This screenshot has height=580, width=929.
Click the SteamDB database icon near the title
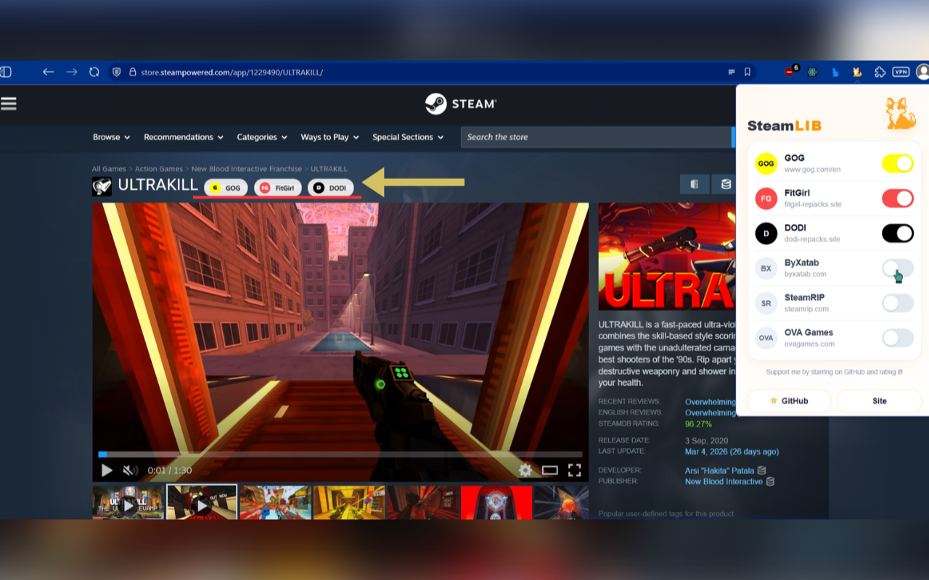[x=726, y=184]
